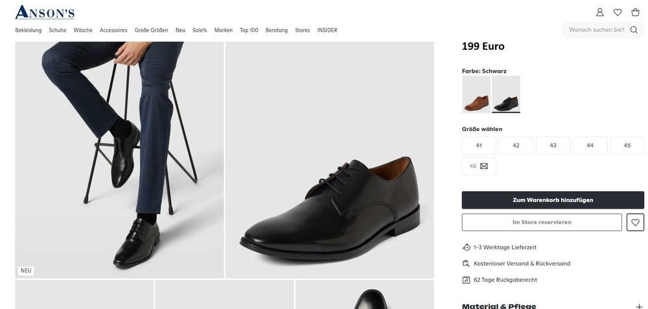Select the brown shoe color swatch
648x309 pixels.
pyautogui.click(x=476, y=95)
